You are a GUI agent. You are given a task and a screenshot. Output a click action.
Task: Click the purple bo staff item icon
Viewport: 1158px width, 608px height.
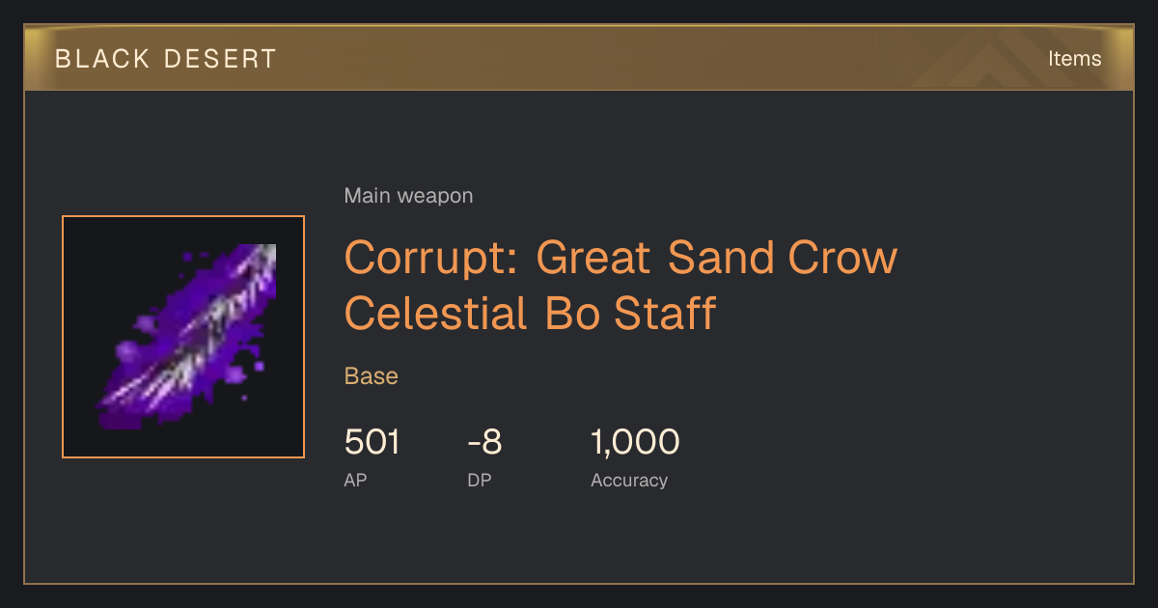pos(183,337)
